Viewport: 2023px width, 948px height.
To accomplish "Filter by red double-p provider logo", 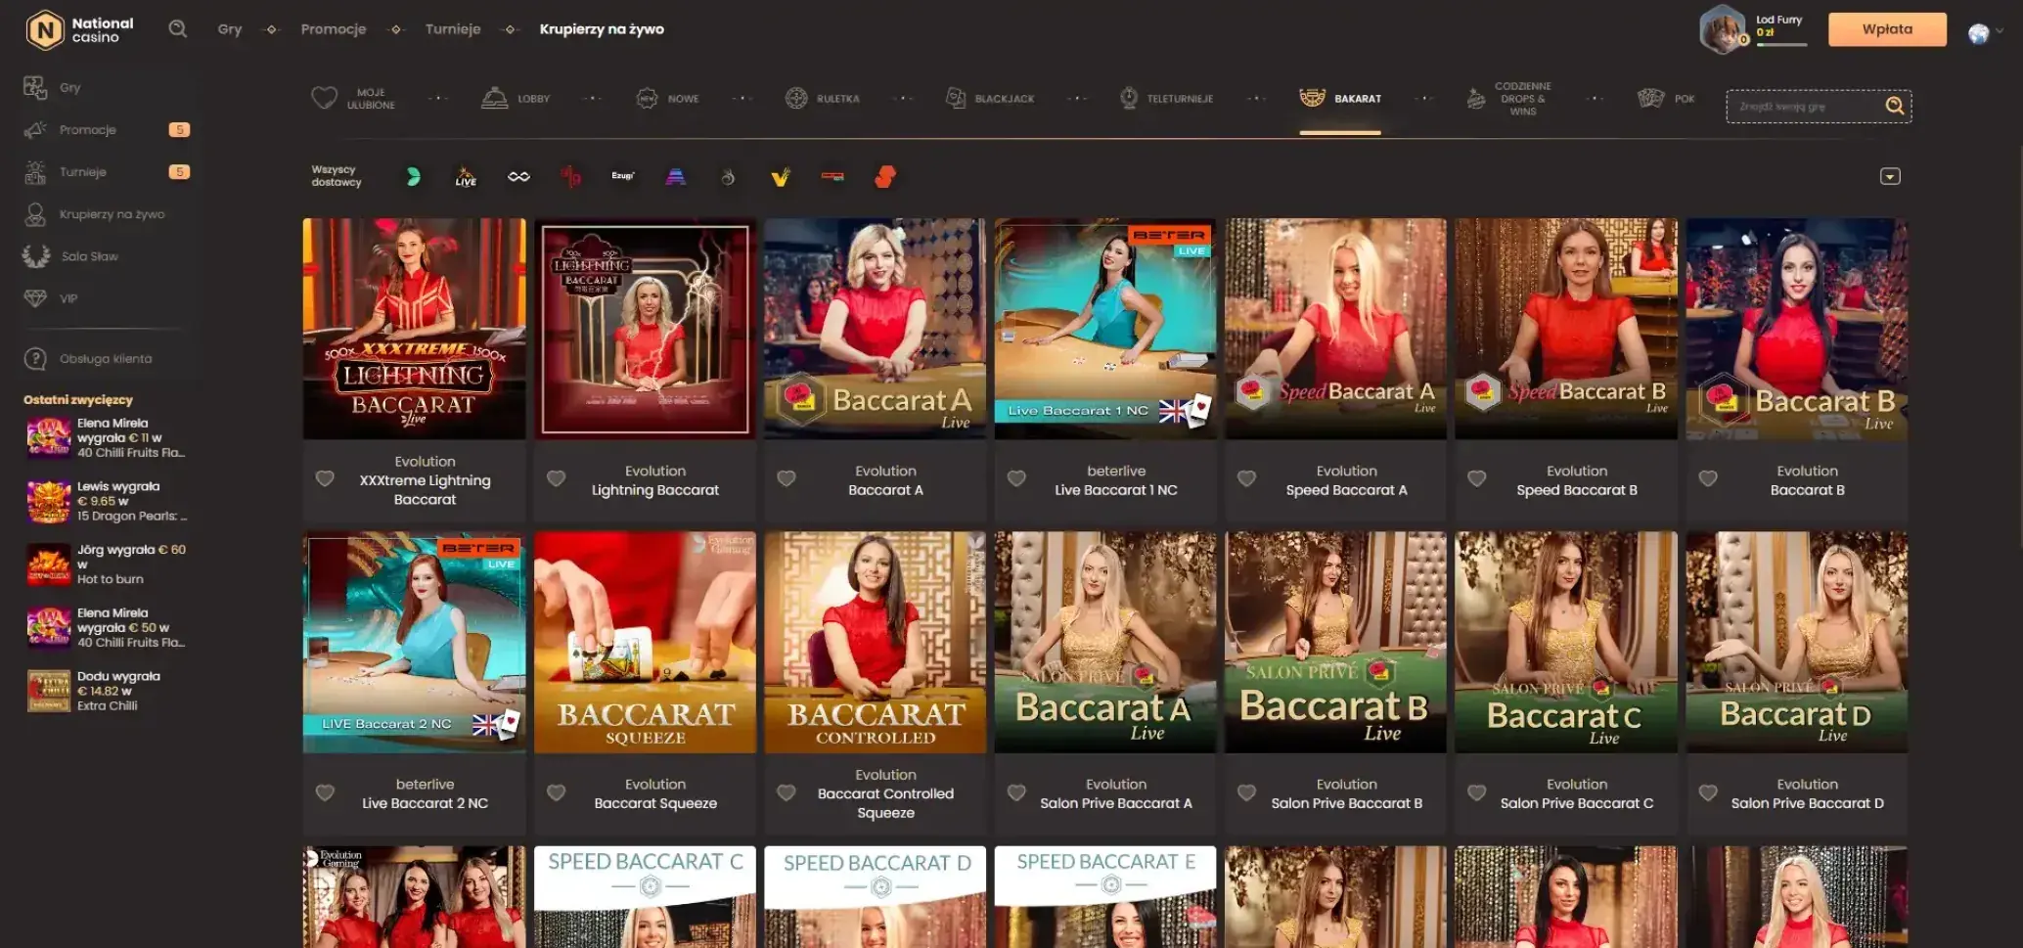I will 571,177.
